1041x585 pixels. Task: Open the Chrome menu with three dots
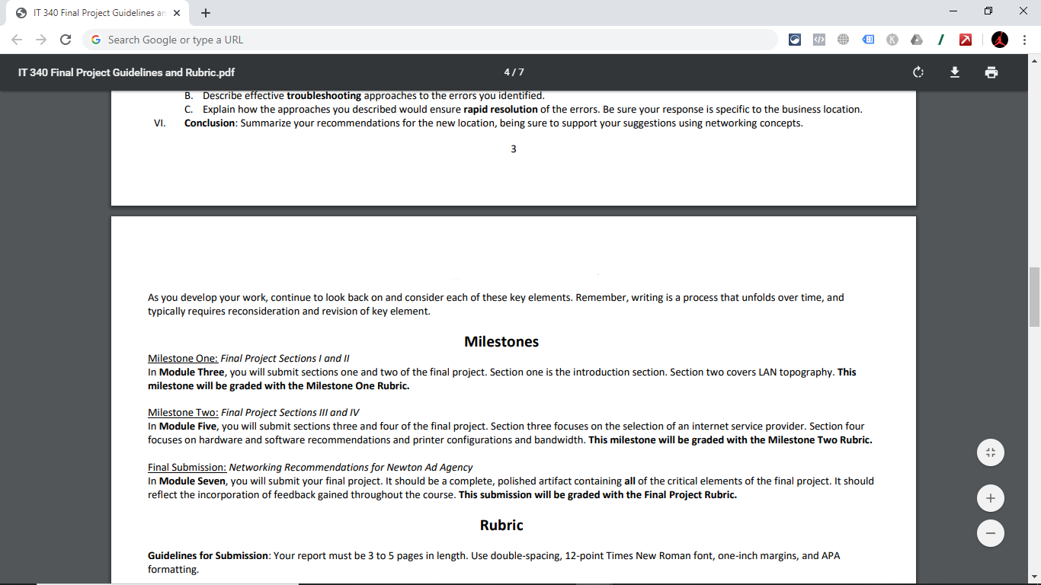click(1025, 39)
